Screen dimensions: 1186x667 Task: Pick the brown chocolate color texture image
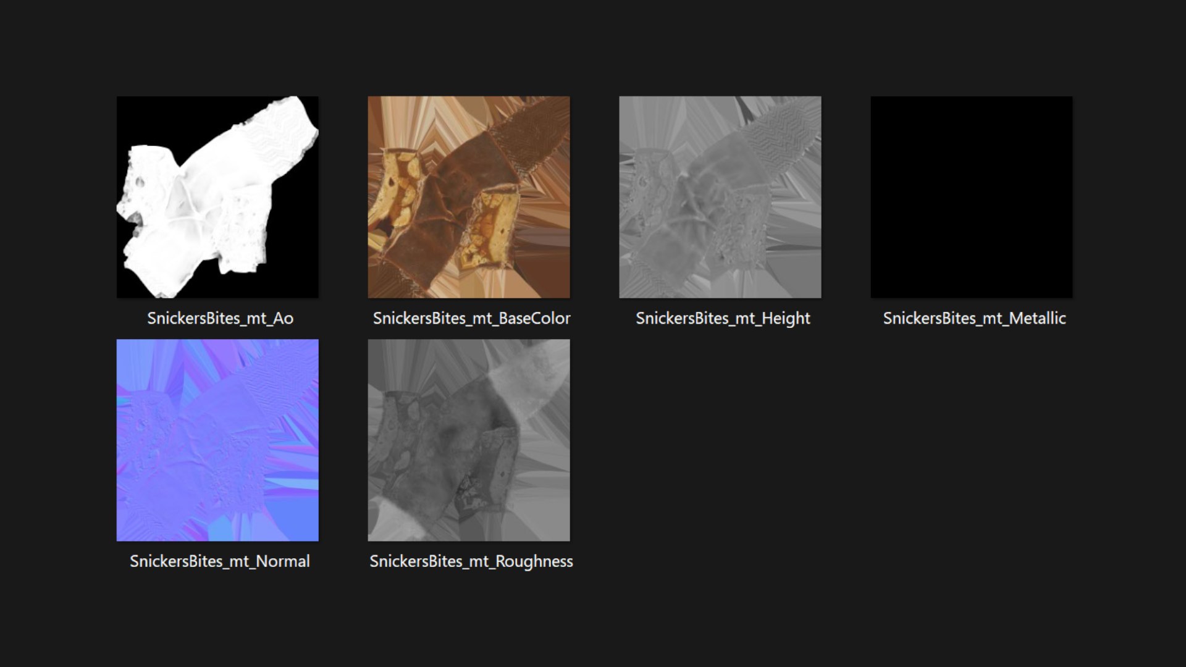(469, 197)
